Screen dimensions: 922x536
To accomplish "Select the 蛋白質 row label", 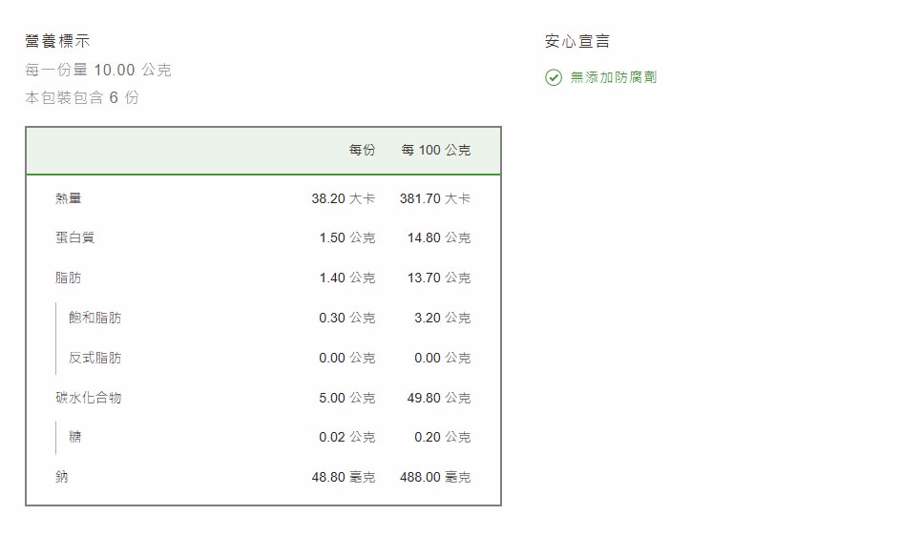I will click(75, 237).
